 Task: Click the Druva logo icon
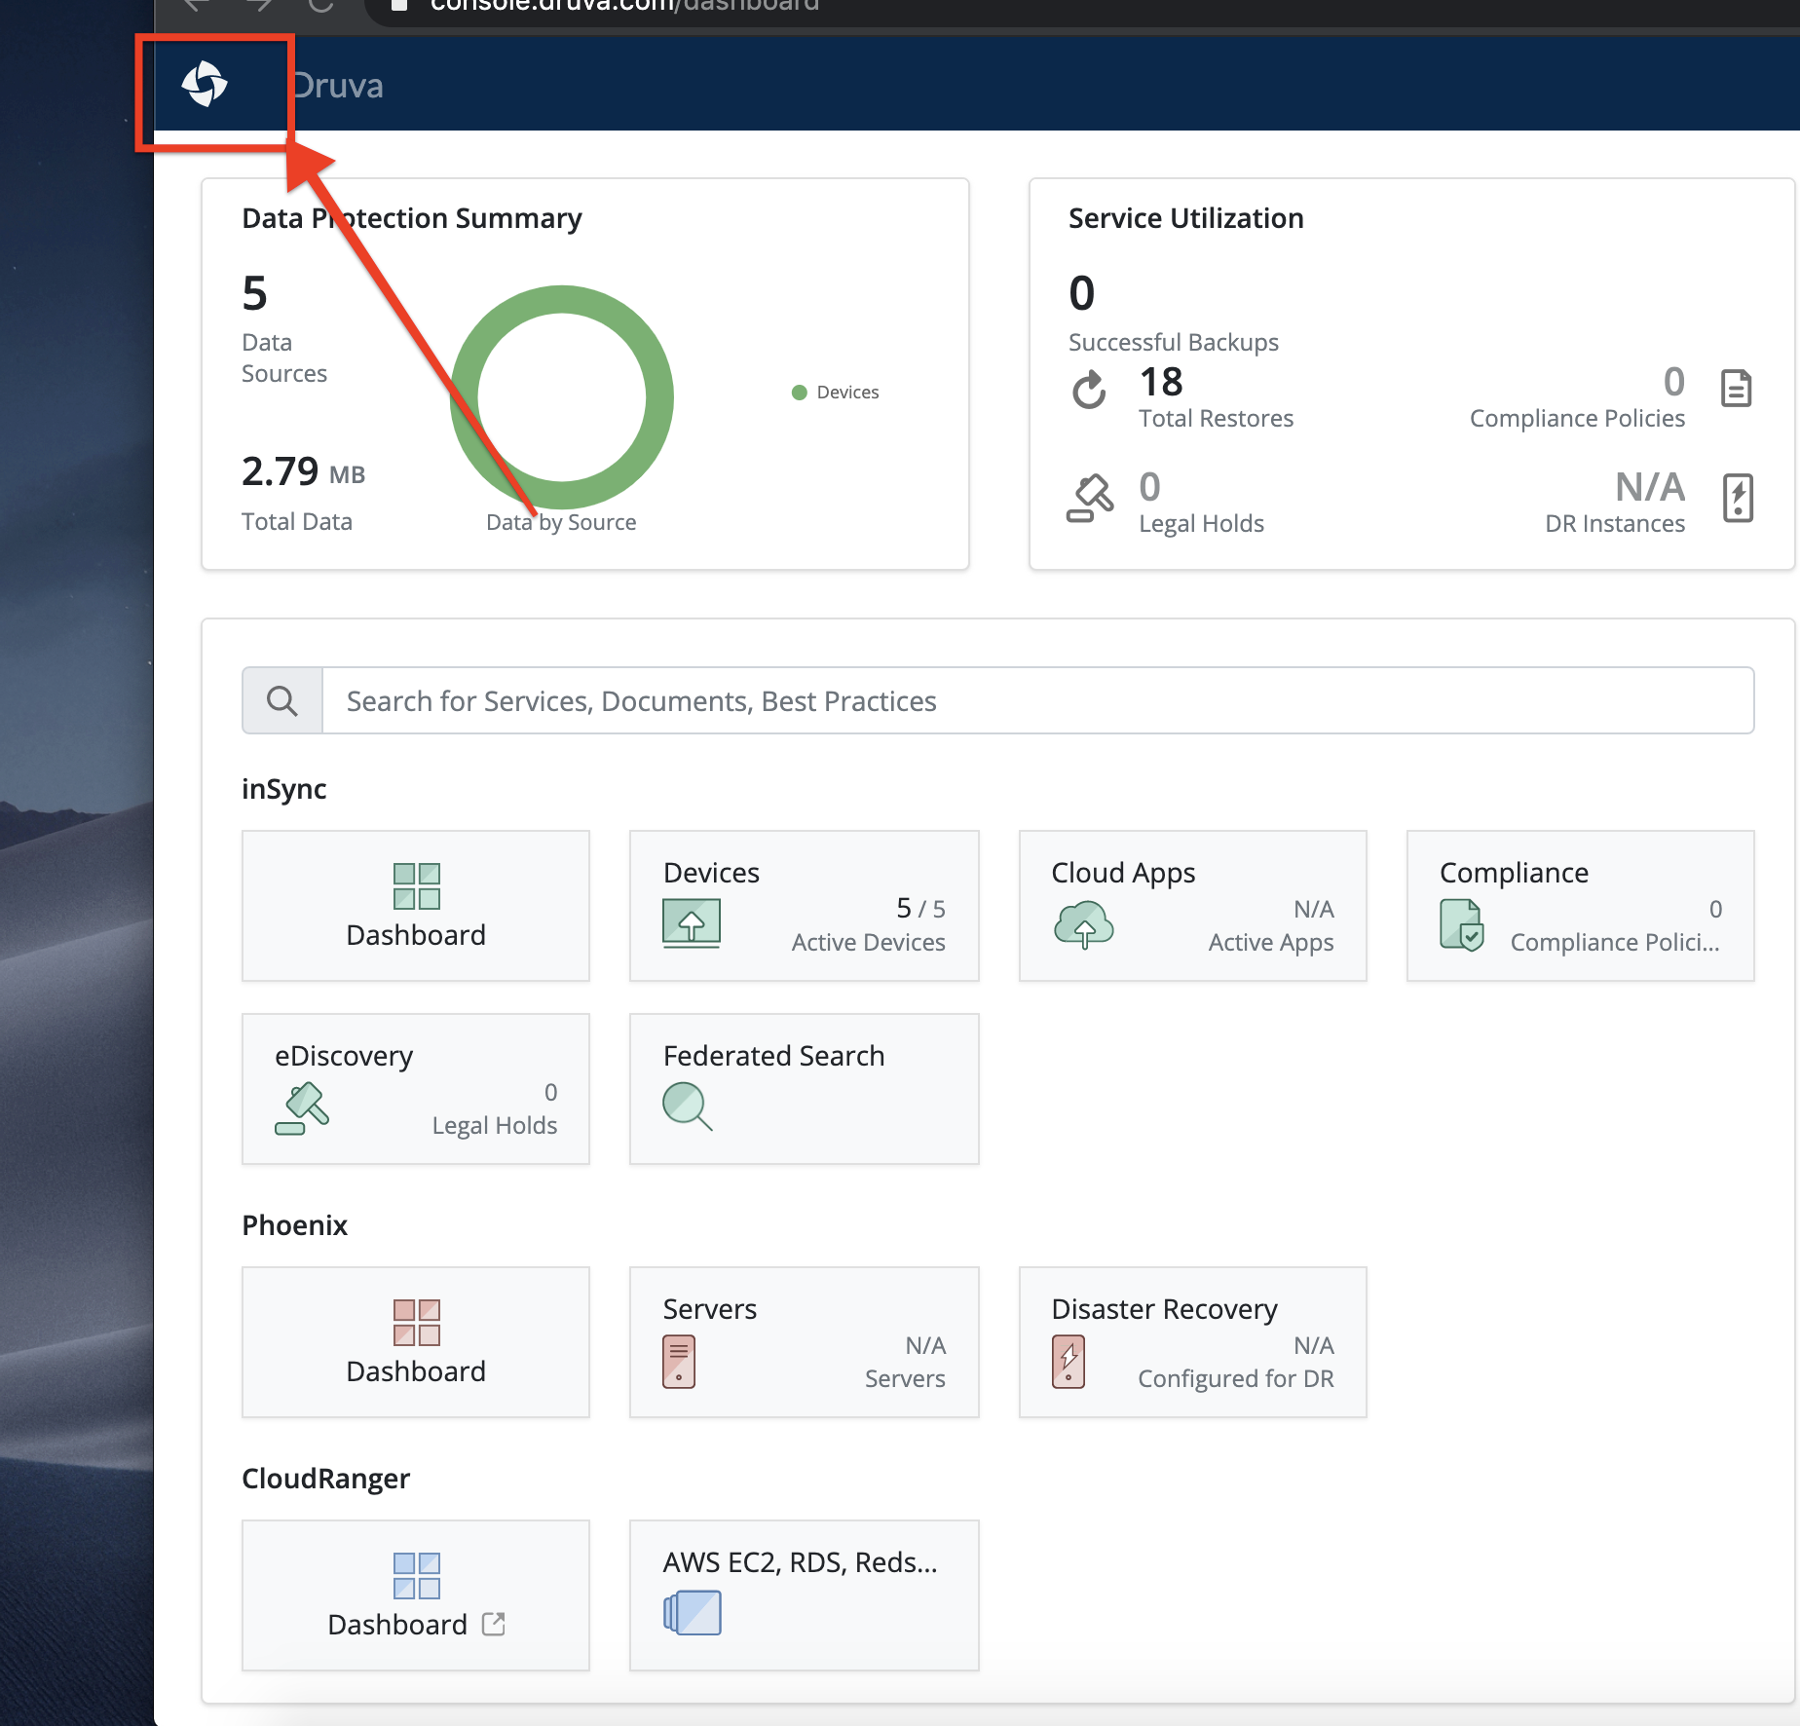click(x=206, y=86)
